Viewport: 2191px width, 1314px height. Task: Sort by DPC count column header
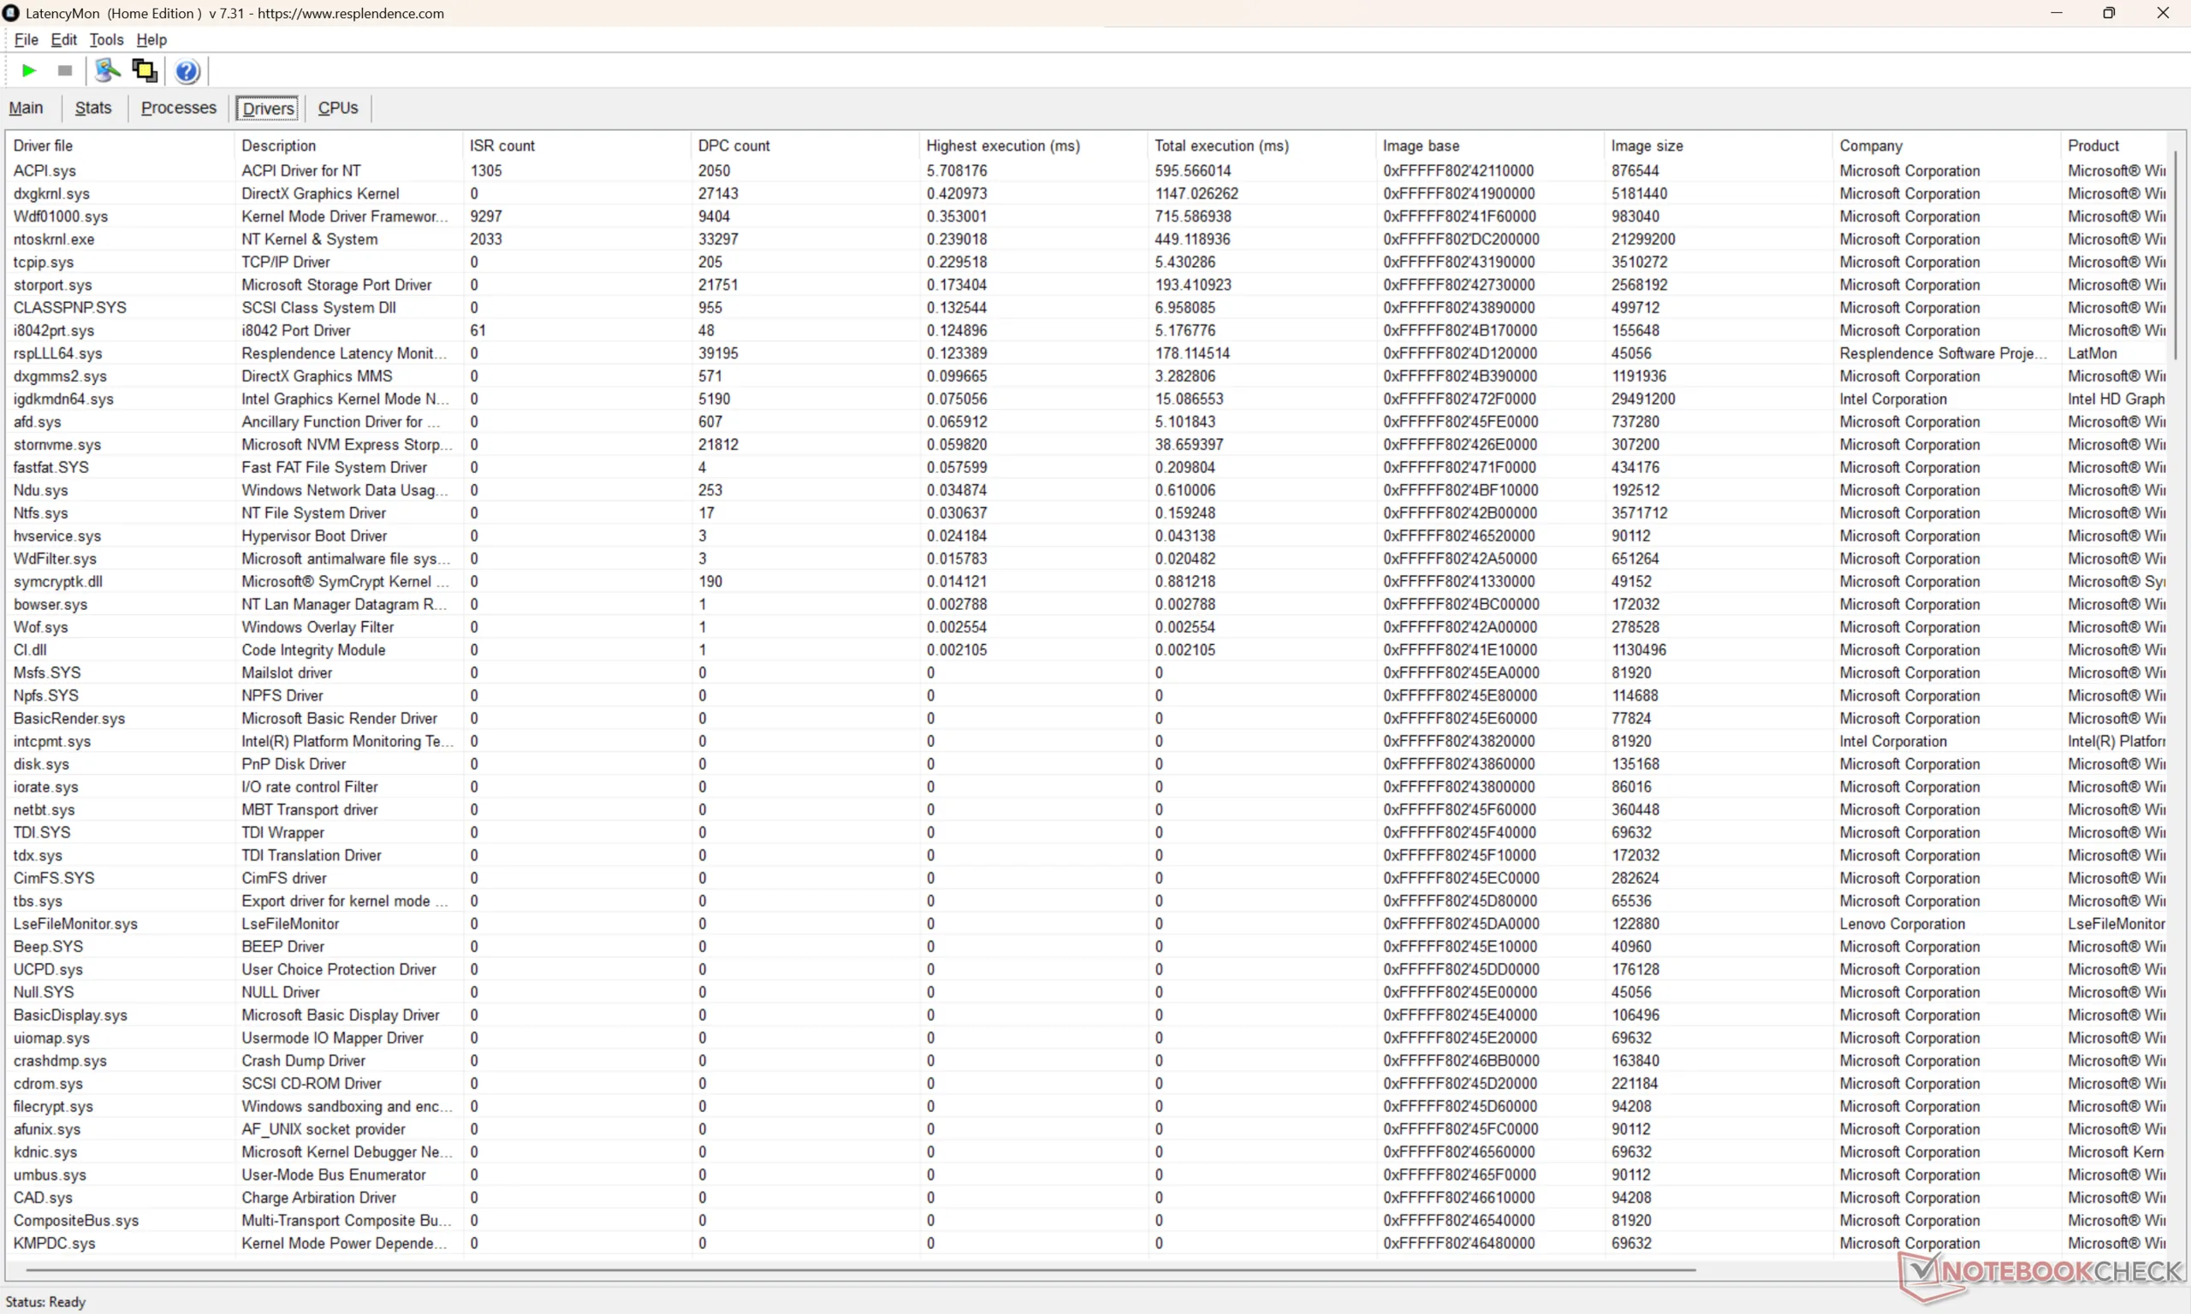click(733, 145)
